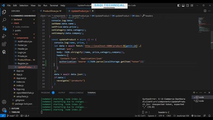Open editor more actions menu
The width and height of the screenshot is (213, 120).
(209, 11)
